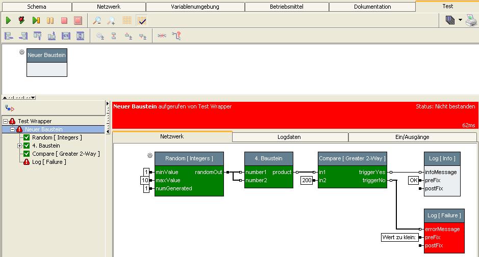The image size is (479, 257).
Task: Toggle the checkmark option in the toolbar
Action: point(142,20)
